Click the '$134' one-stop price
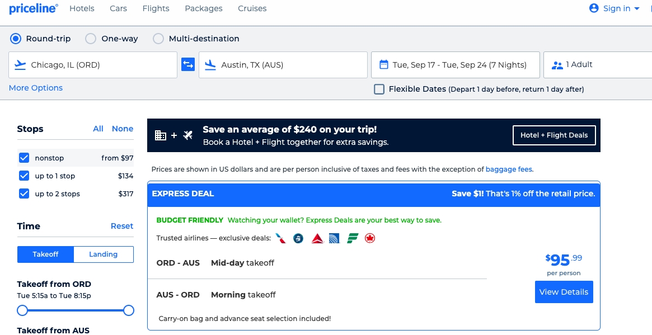Screen dimensions: 652x335 click(125, 176)
